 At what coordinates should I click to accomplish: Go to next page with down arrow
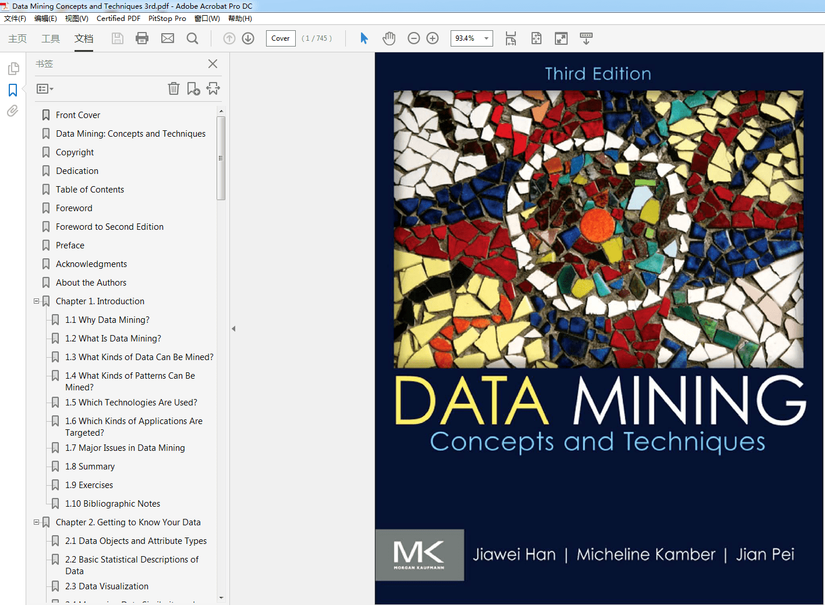(247, 38)
